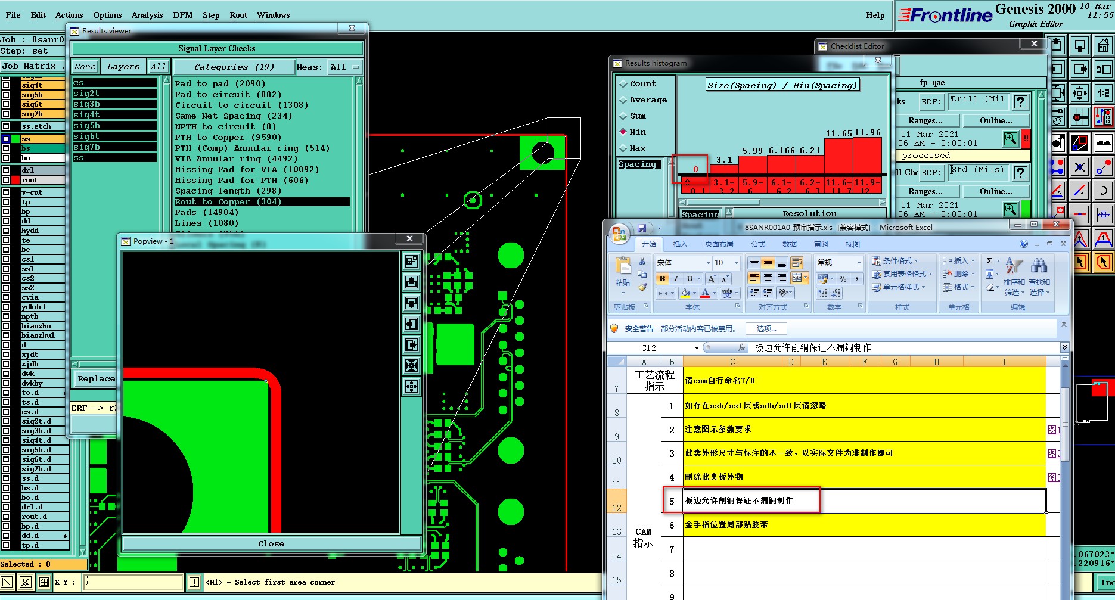Select the 1:2 zoom scale tool

coord(1103,93)
